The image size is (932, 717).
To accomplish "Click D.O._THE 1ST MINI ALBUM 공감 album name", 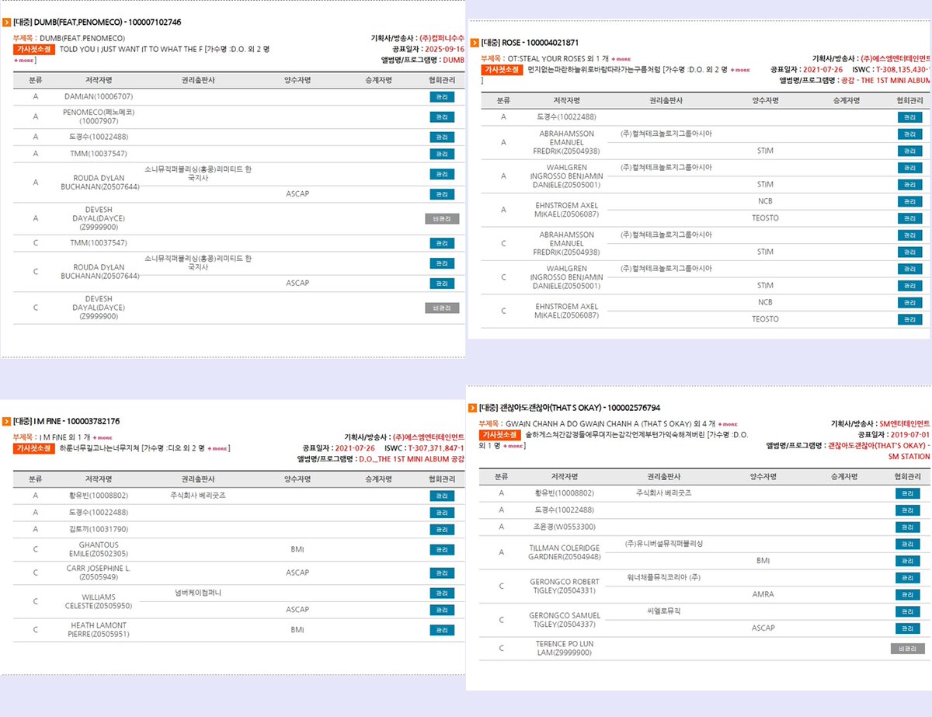I will point(412,459).
